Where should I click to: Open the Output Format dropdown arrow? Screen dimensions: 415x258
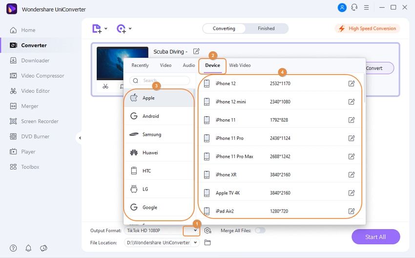click(195, 231)
